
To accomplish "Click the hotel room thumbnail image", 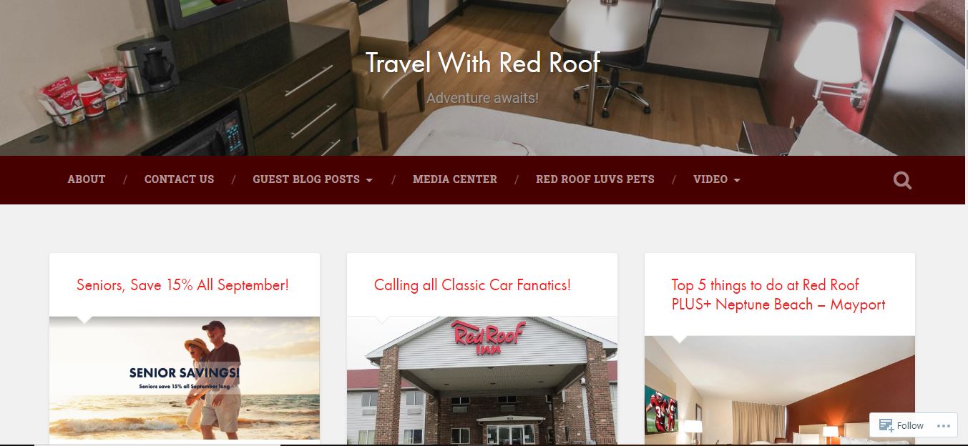I will click(780, 390).
